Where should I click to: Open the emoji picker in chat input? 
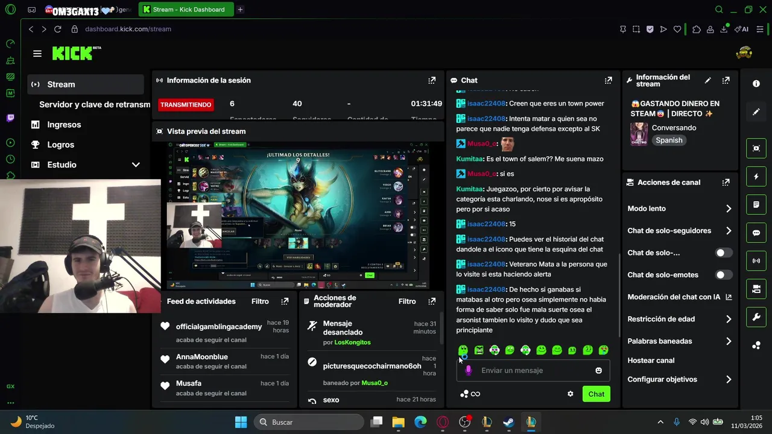599,370
